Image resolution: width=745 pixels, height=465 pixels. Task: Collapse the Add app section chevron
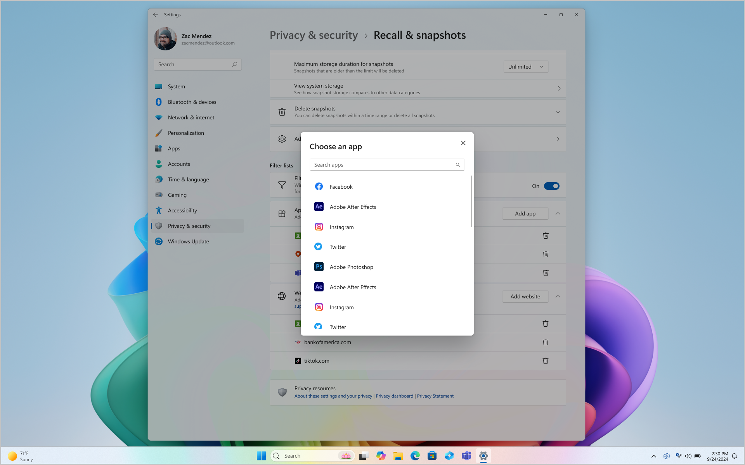click(x=558, y=213)
